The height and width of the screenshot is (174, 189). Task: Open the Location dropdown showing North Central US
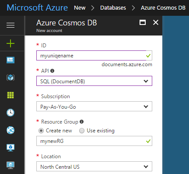tap(94, 167)
